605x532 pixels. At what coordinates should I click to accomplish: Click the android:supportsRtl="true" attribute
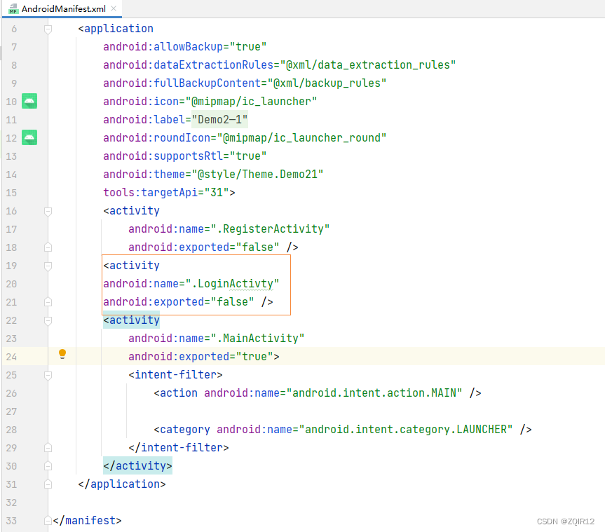[x=185, y=156]
